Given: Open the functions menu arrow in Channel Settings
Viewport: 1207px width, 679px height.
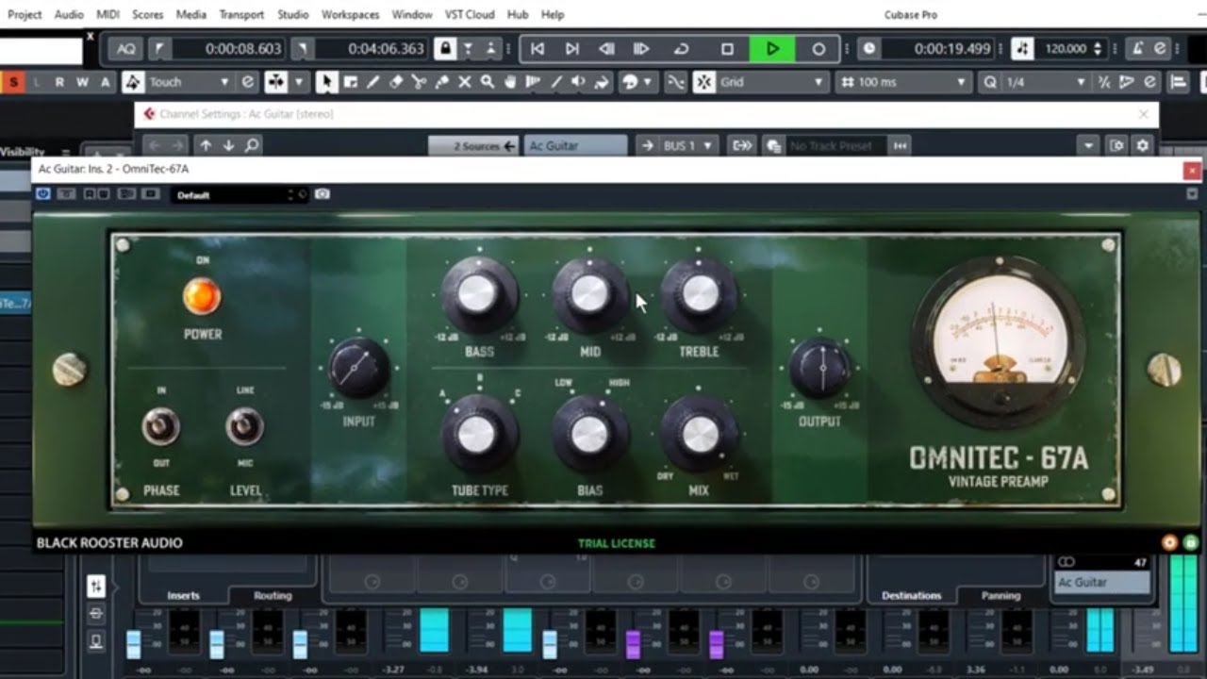Looking at the screenshot, I should (x=1089, y=145).
